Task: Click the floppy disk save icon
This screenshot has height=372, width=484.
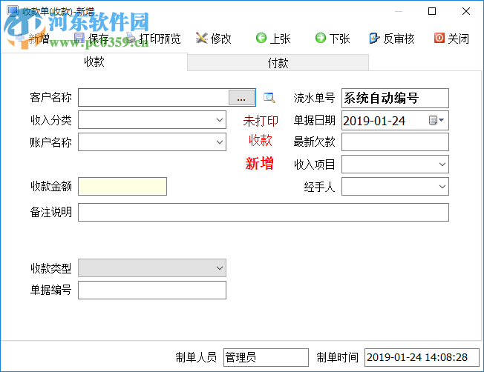Action: [79, 39]
